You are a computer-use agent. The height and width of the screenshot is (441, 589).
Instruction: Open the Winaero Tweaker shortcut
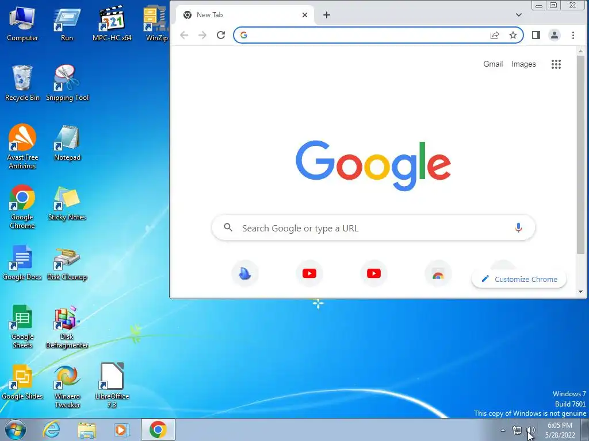pyautogui.click(x=67, y=386)
